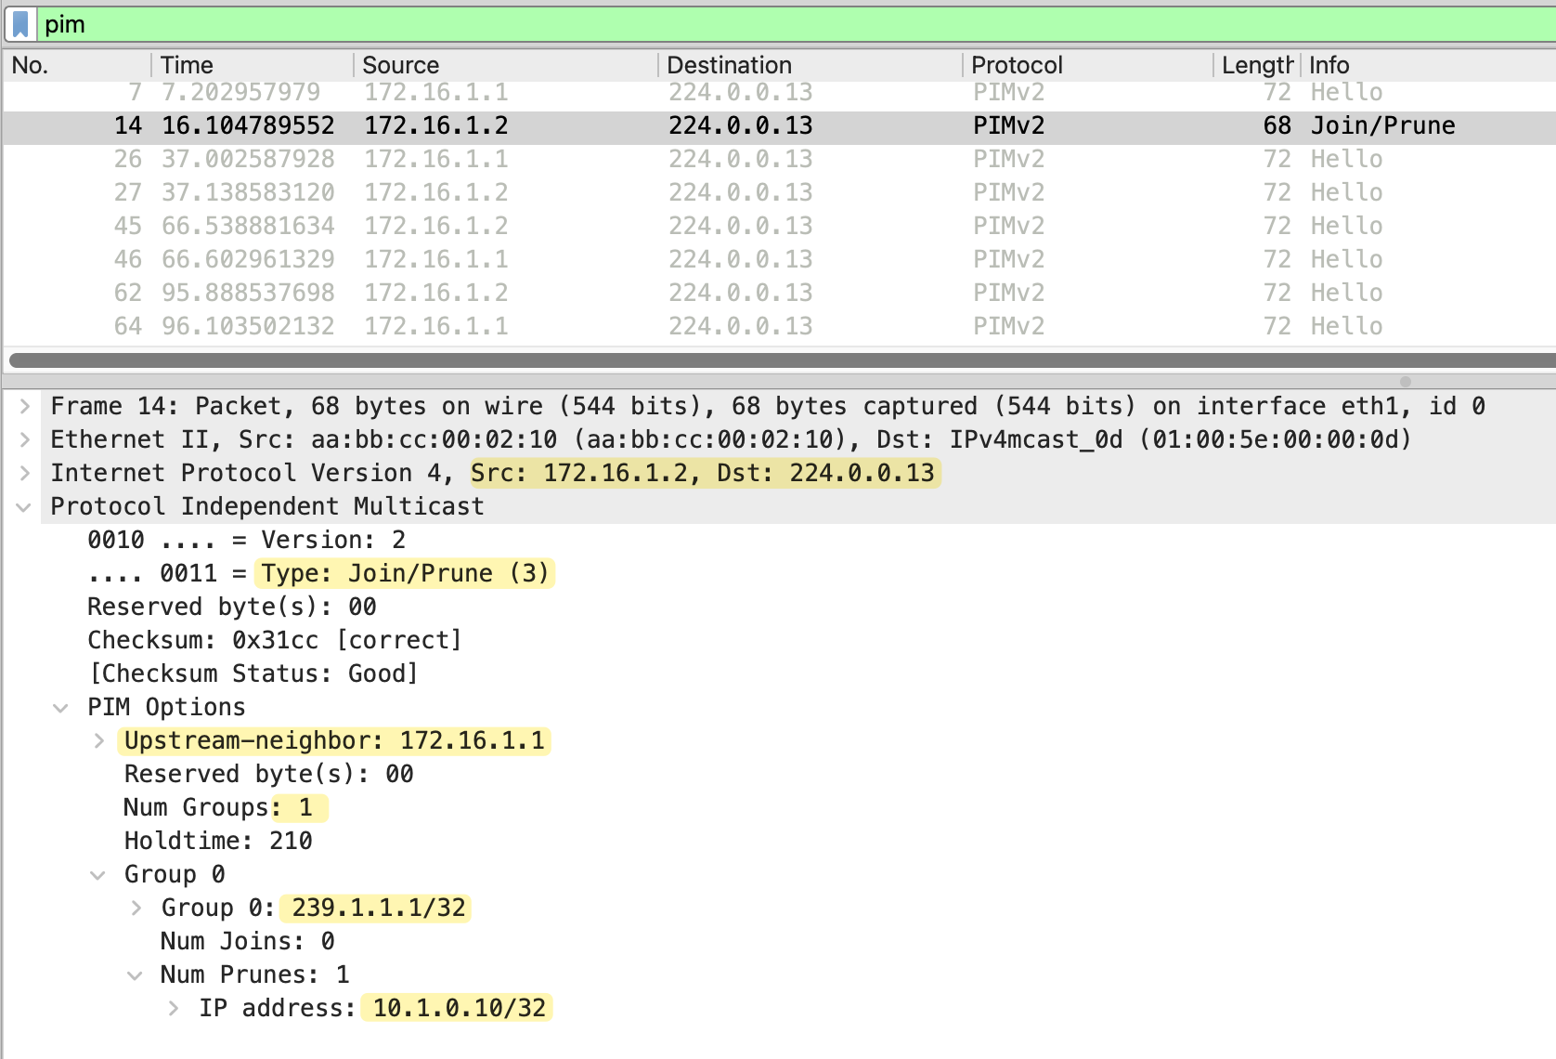The height and width of the screenshot is (1059, 1556).
Task: Expand the Upstream-neighbor 172.16.1.1 entry
Action: 99,740
